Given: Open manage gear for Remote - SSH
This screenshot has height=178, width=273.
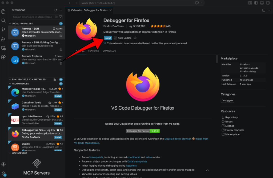Looking at the screenshot, I should click(61, 36).
